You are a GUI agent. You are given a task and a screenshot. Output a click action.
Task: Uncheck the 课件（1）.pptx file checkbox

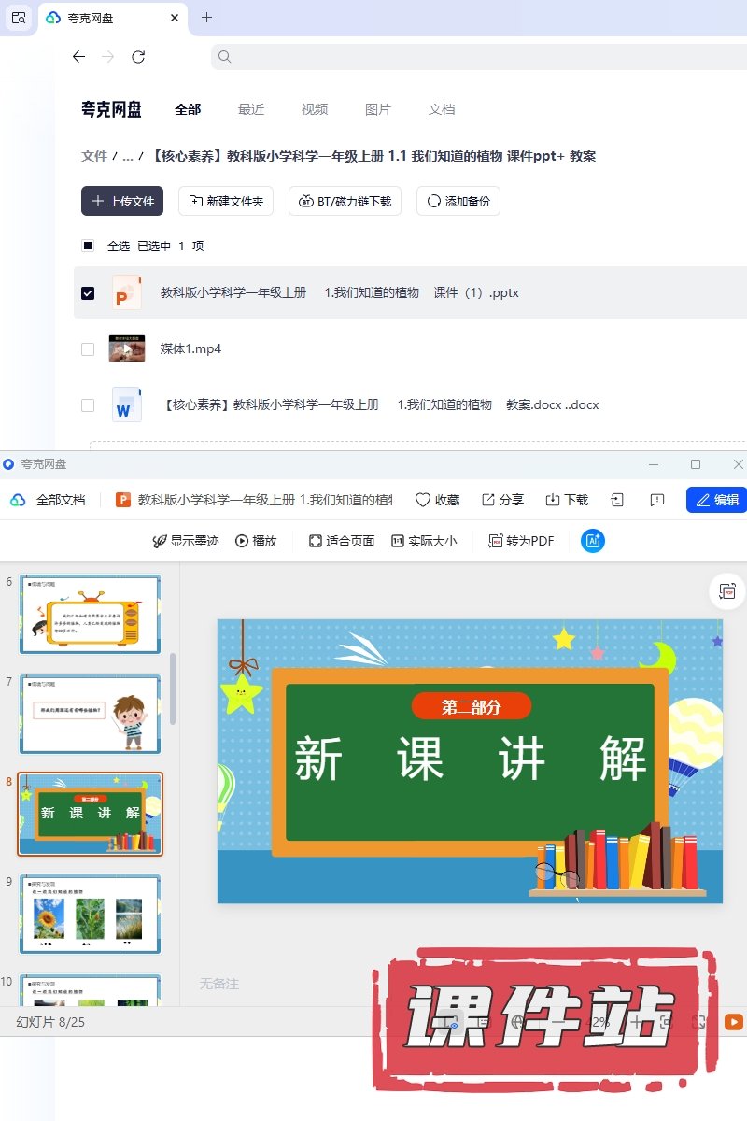pyautogui.click(x=88, y=292)
